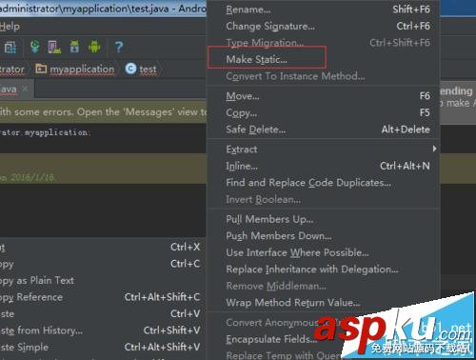
Task: Click the myapplication folder breadcrumb icon
Action: (41, 69)
